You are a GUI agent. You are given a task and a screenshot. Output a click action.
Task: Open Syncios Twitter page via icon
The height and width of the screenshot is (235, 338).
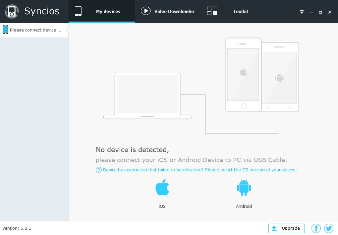328,228
